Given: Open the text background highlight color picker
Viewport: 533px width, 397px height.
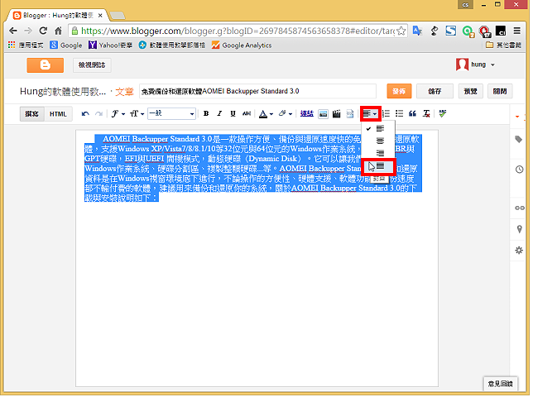Looking at the screenshot, I should [286, 114].
